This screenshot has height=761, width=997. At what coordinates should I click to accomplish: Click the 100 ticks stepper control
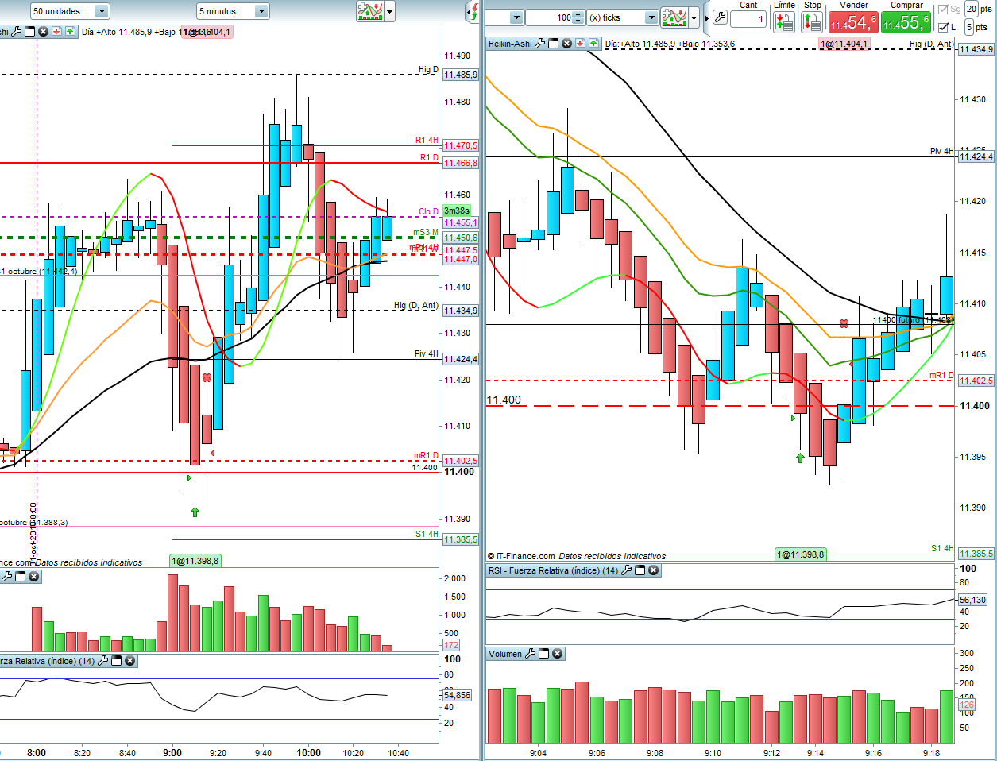click(578, 17)
